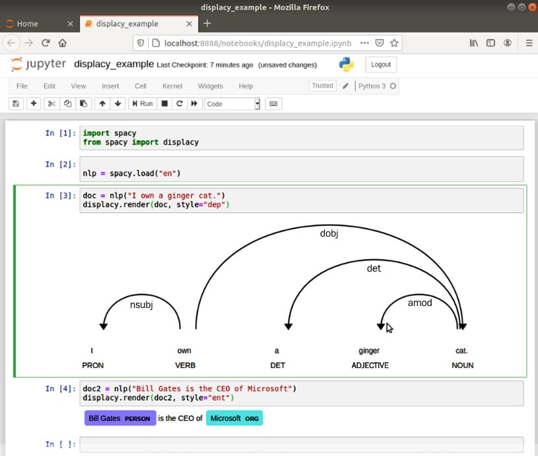538x456 pixels.
Task: Open Firefox hamburger menu
Action: pos(529,43)
